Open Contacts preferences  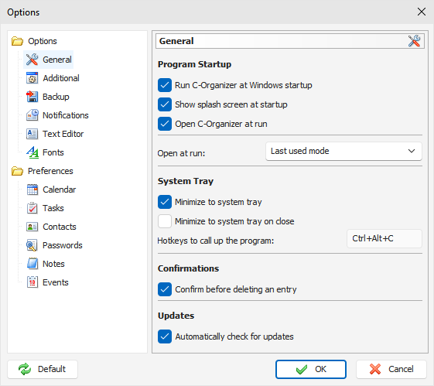click(60, 227)
